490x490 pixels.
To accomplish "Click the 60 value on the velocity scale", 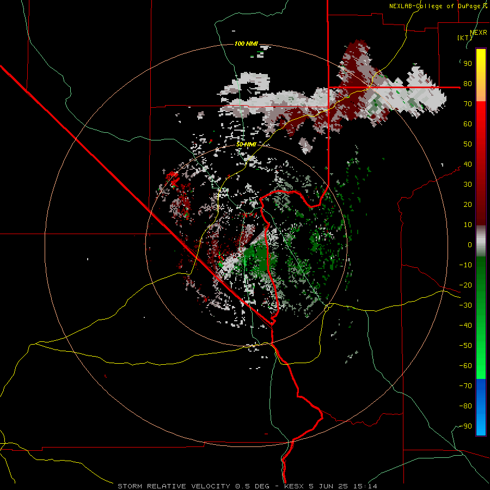I will pyautogui.click(x=468, y=124).
